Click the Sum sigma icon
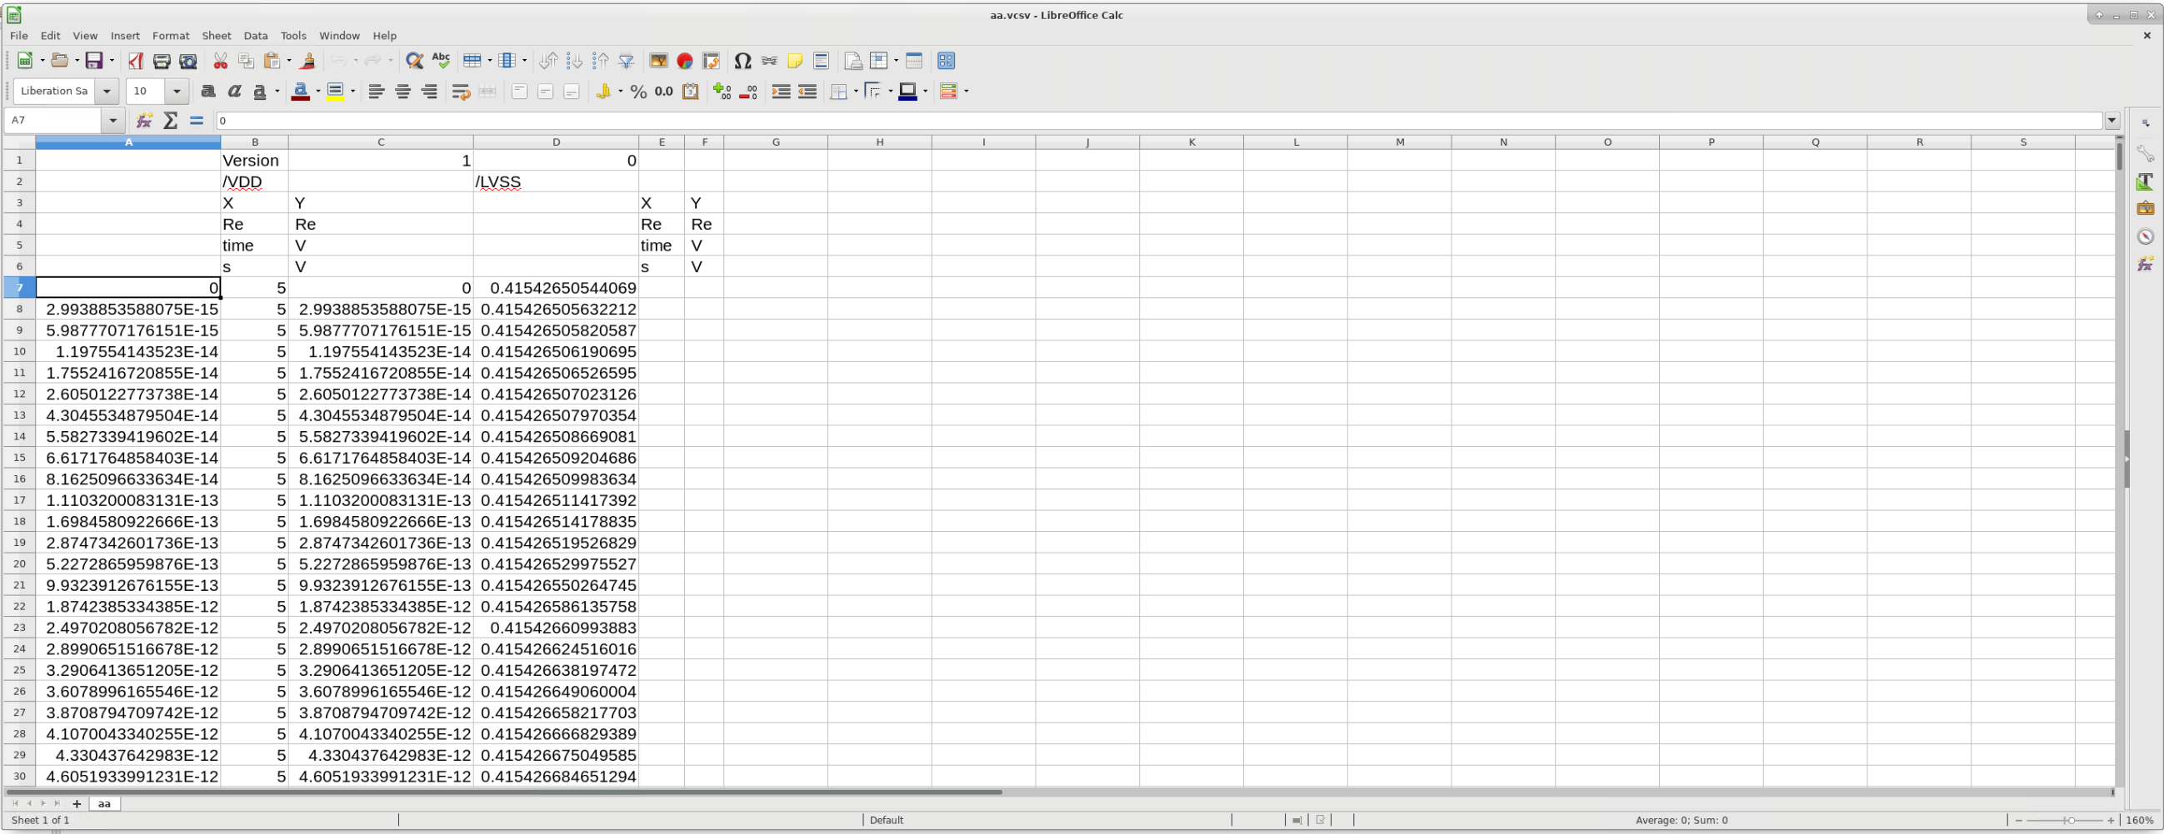Viewport: 2164px width, 834px height. [171, 120]
